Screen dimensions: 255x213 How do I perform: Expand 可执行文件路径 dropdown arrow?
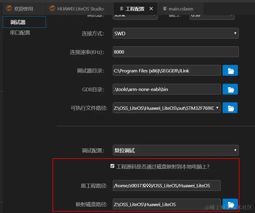pos(217,108)
